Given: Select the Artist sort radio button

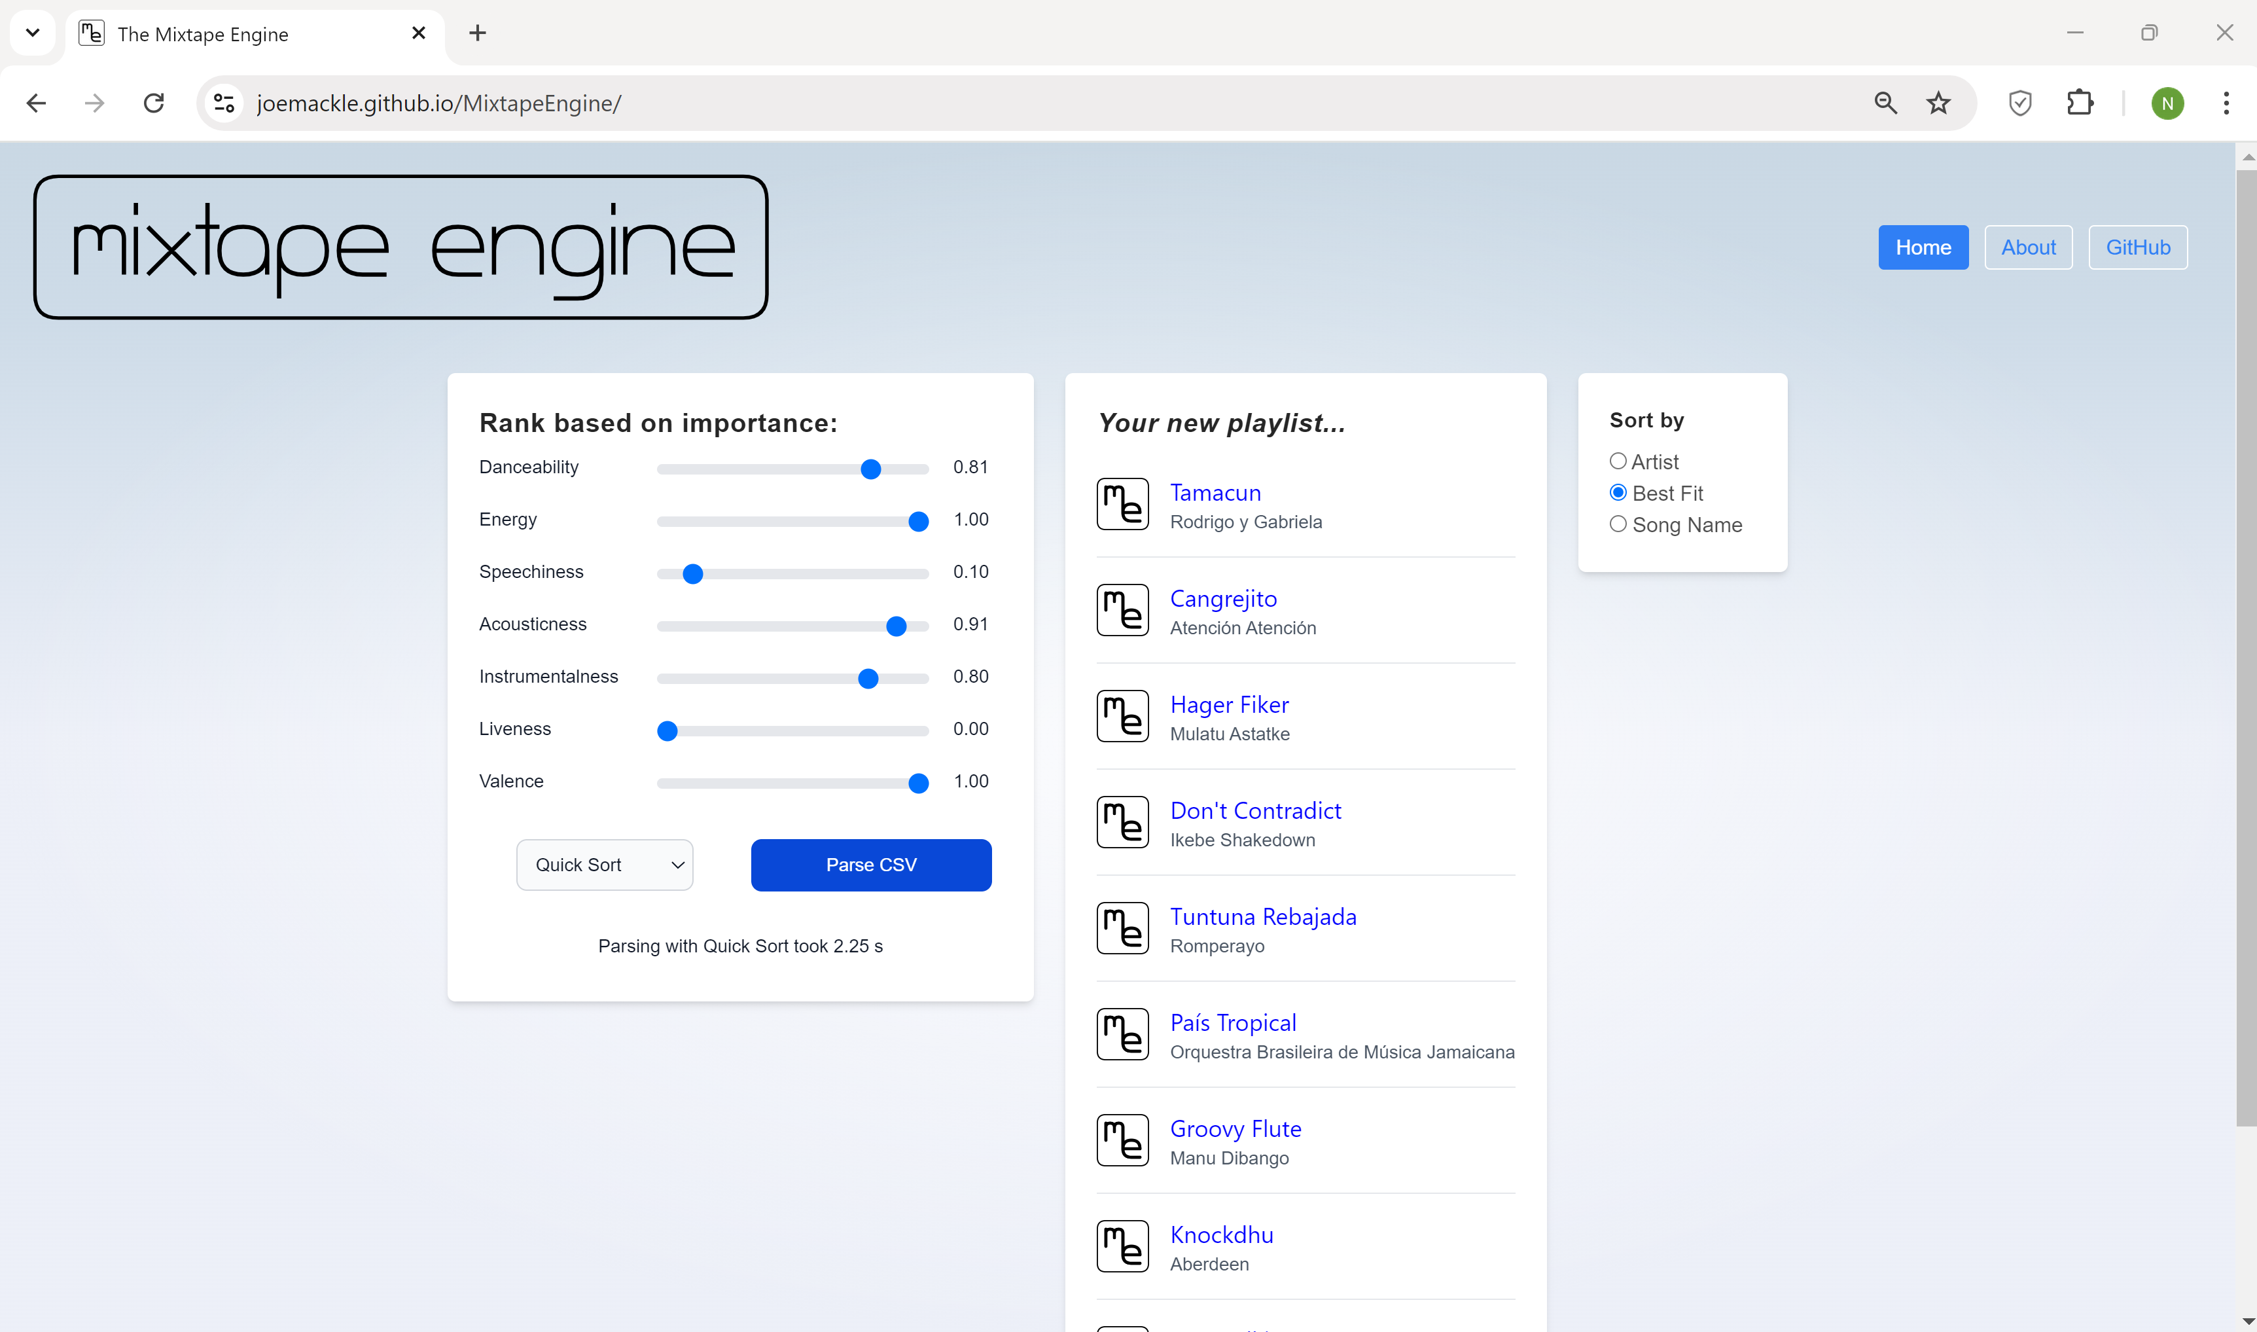Looking at the screenshot, I should point(1618,461).
